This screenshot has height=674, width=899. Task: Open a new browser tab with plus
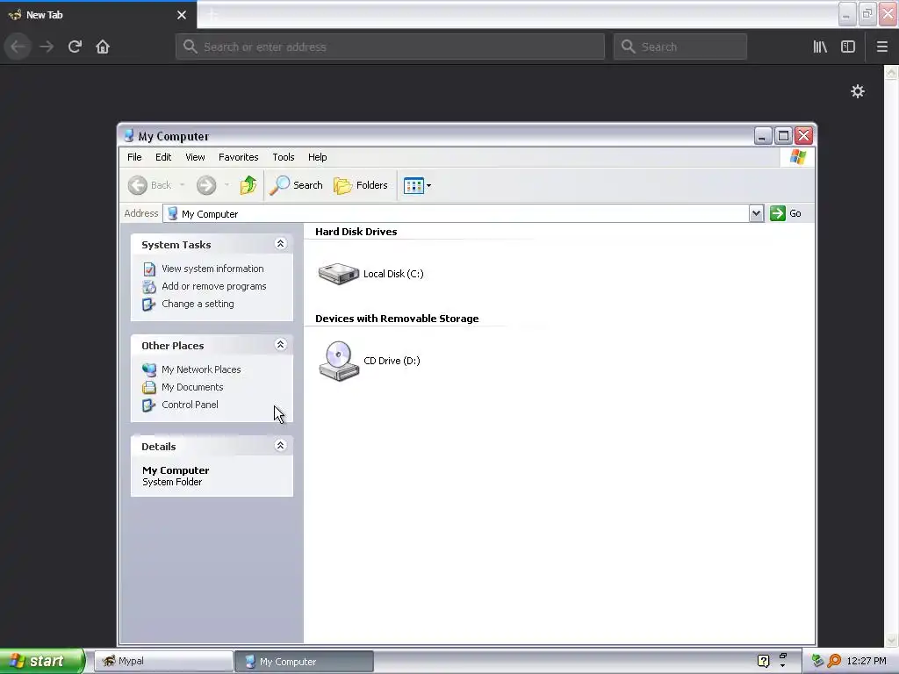(212, 14)
